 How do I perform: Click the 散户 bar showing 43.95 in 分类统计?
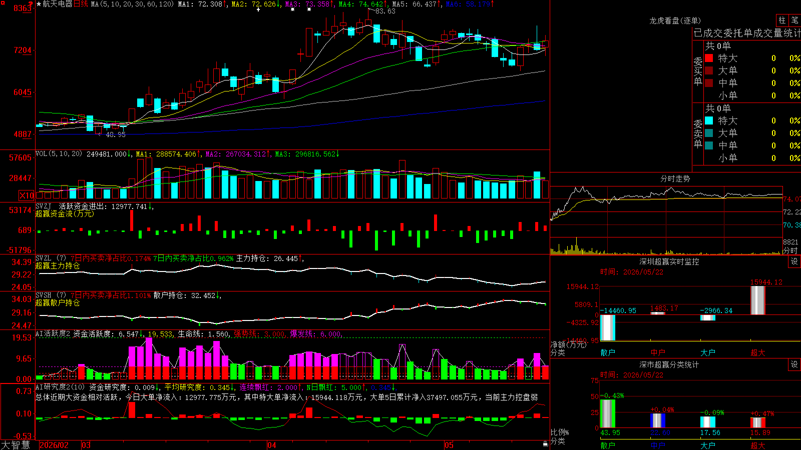[x=608, y=413]
